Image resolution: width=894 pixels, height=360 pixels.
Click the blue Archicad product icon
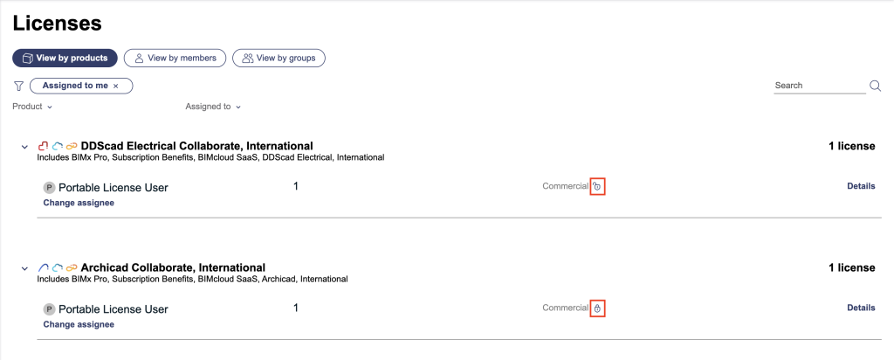(44, 267)
